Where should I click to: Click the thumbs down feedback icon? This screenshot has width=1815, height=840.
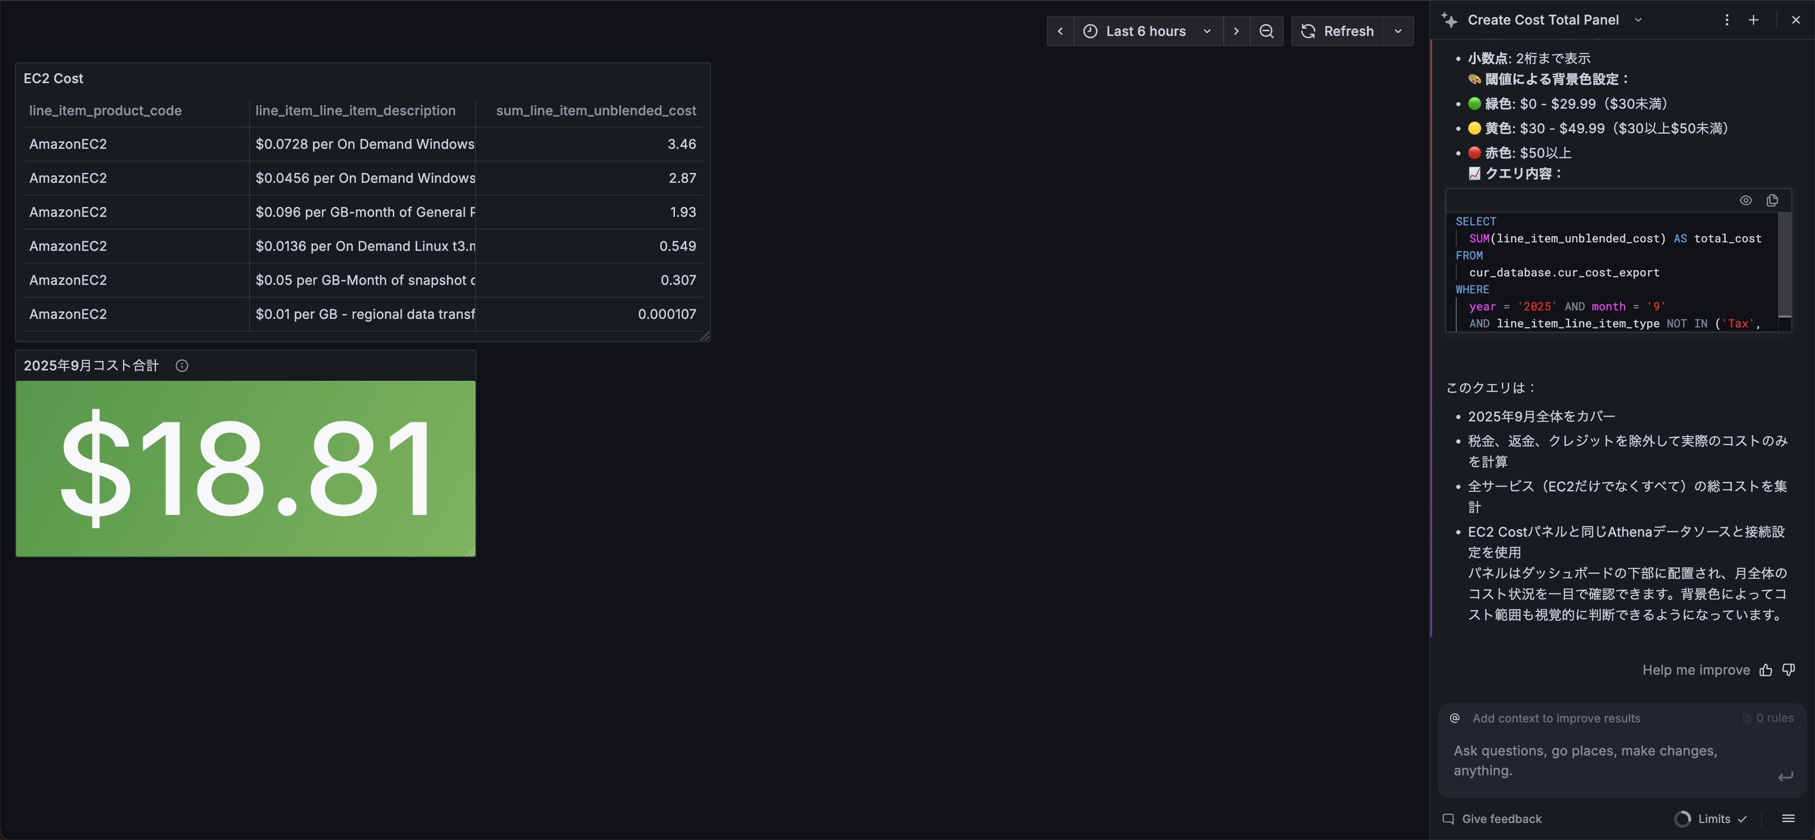1789,669
